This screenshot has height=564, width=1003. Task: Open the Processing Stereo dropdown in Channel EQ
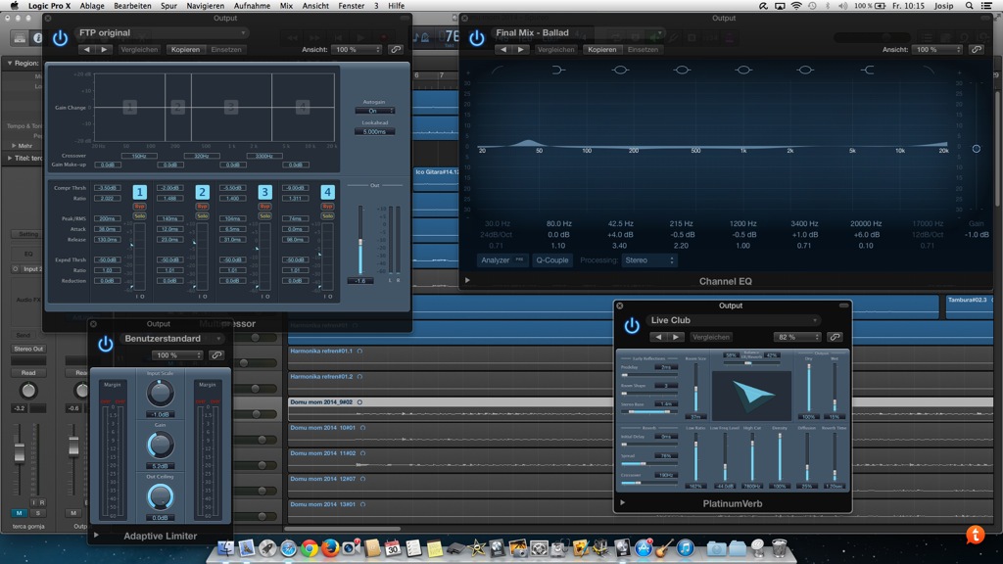(x=648, y=260)
